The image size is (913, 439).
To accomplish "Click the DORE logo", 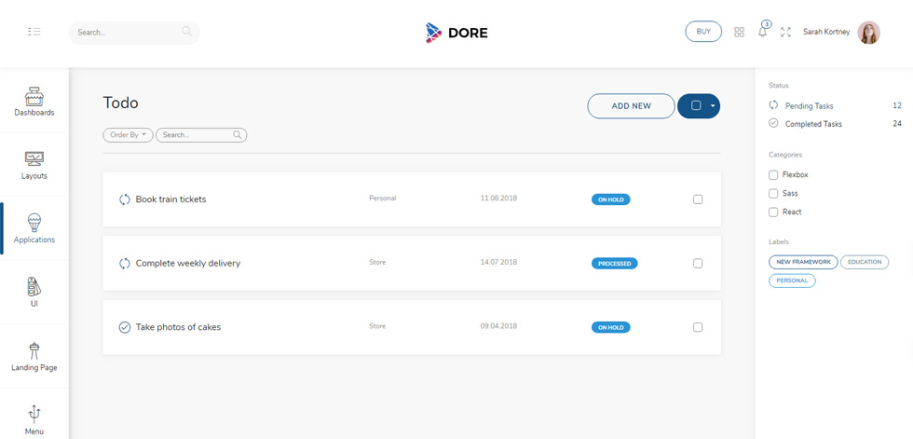I will (456, 33).
